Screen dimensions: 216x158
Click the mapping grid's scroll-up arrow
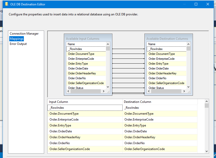(207, 102)
